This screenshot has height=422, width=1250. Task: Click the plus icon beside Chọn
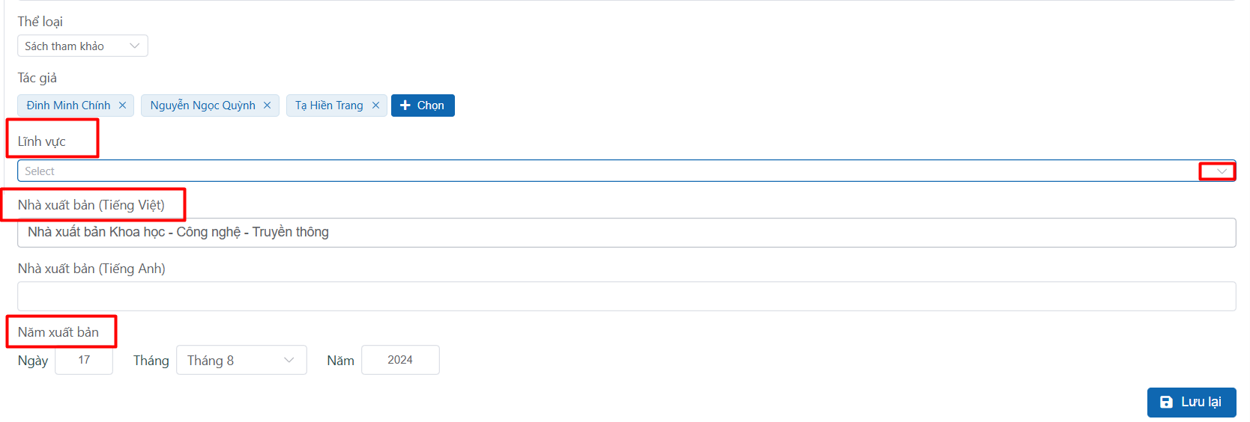405,105
